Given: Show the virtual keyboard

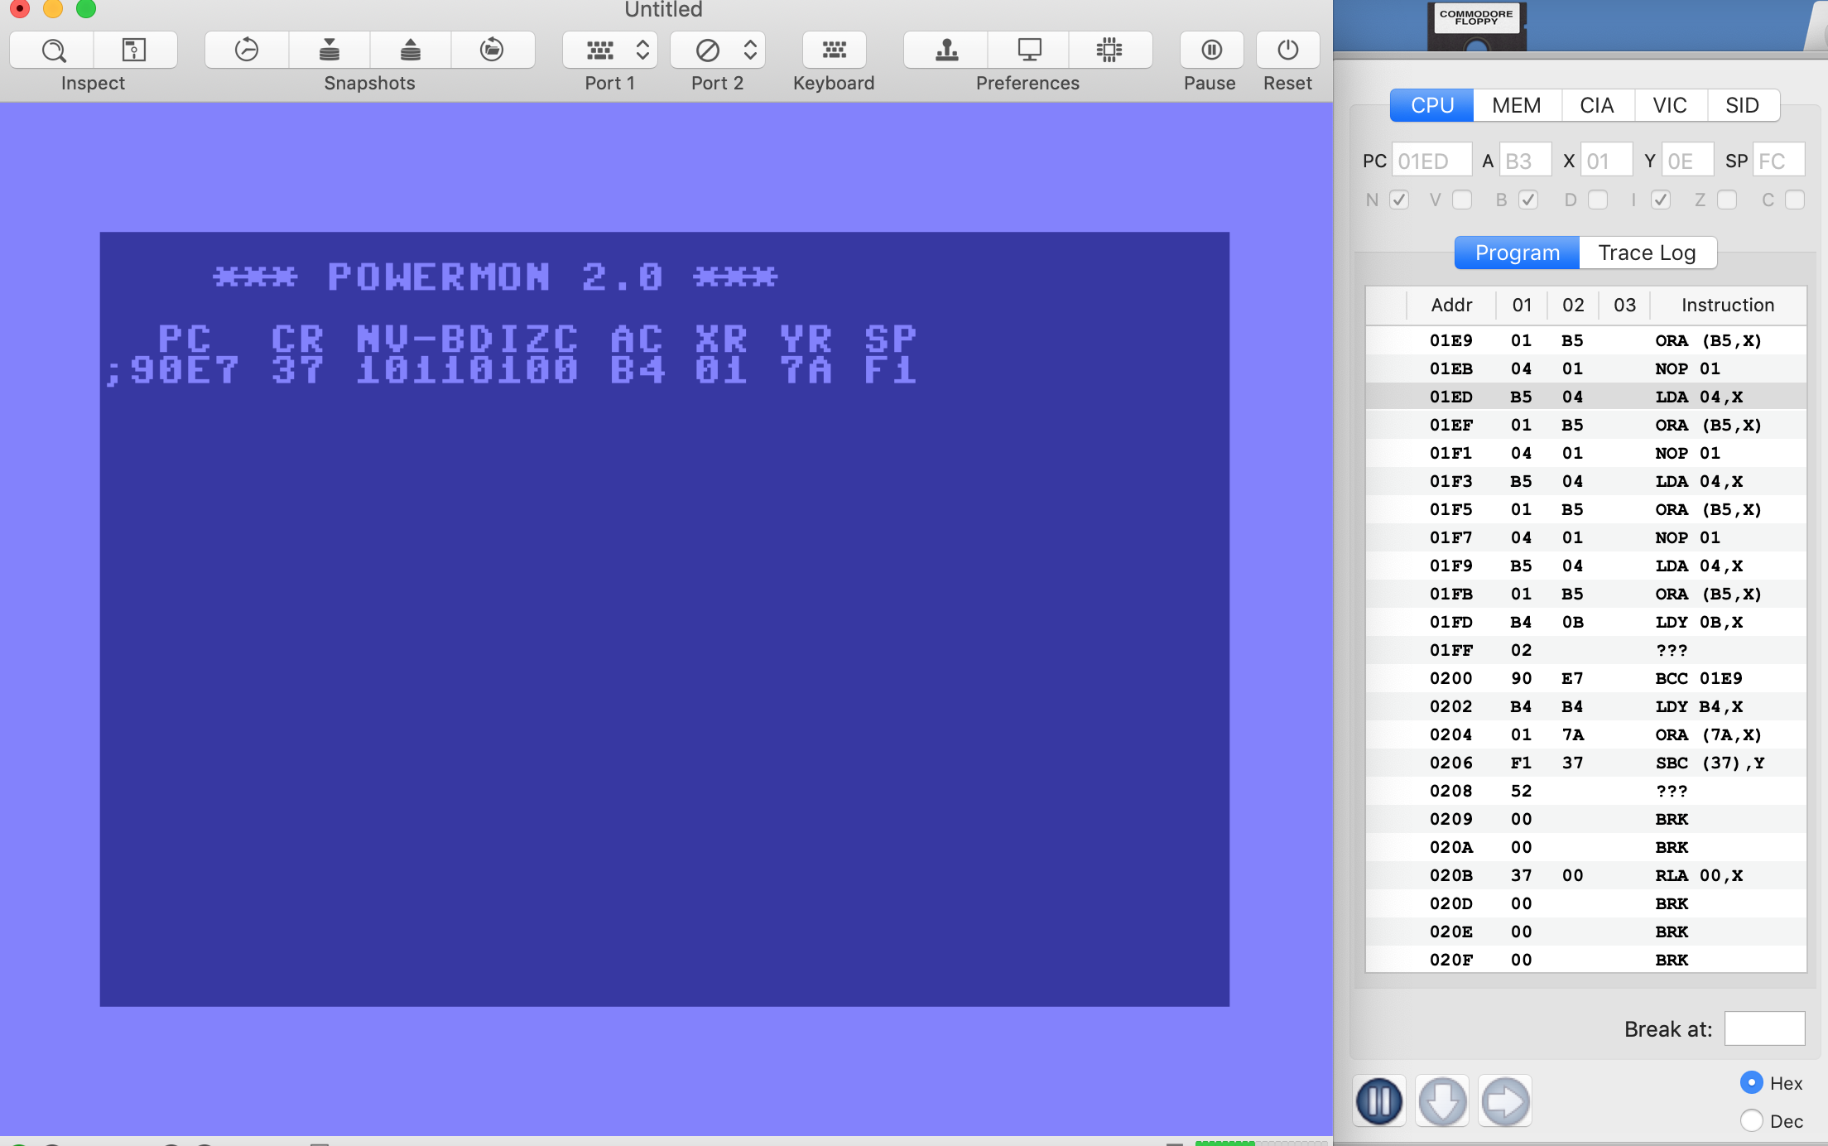Looking at the screenshot, I should coord(834,50).
